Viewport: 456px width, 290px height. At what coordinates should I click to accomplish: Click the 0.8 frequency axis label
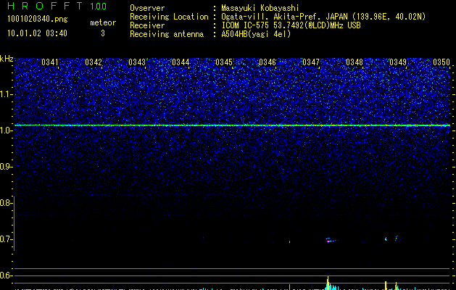(6, 203)
